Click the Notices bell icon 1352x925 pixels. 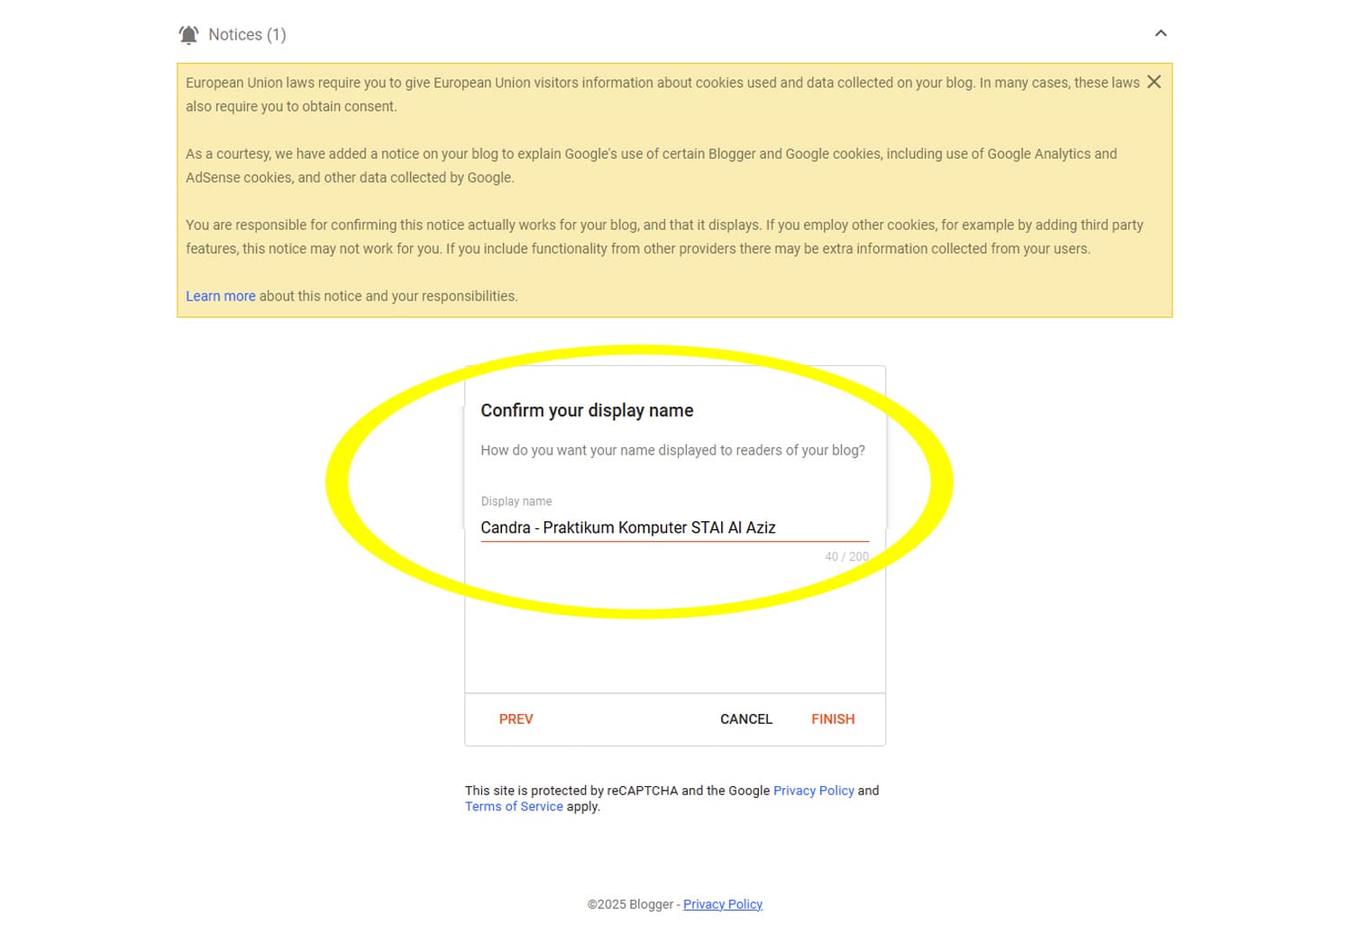(x=188, y=35)
